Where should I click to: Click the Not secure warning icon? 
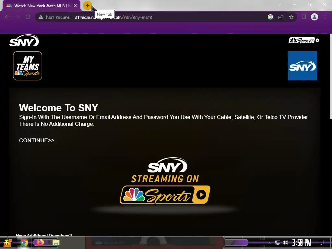point(41,17)
